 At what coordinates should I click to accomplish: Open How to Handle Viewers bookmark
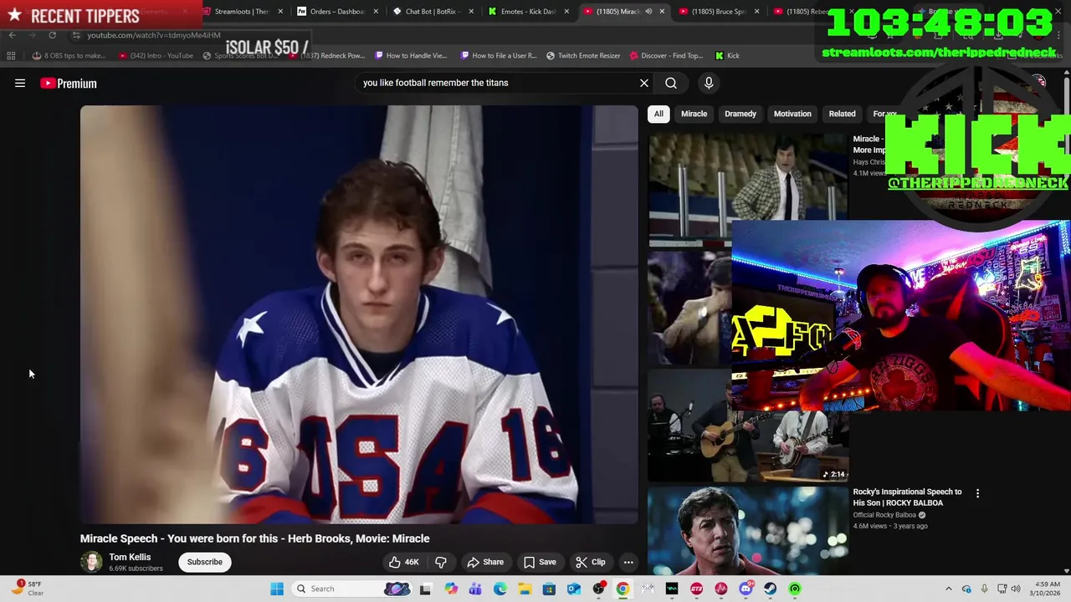(411, 56)
